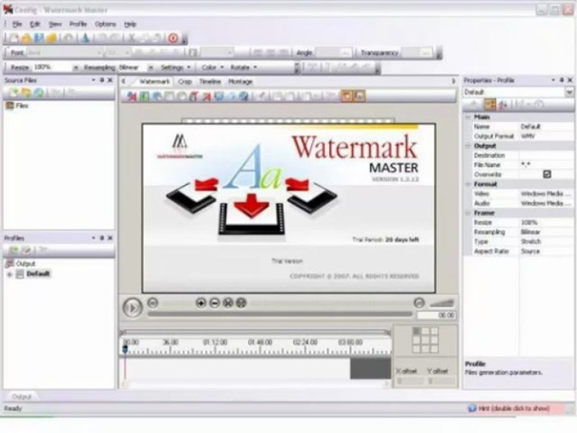
Task: Click the zoom in plus circle below preview
Action: 201,302
